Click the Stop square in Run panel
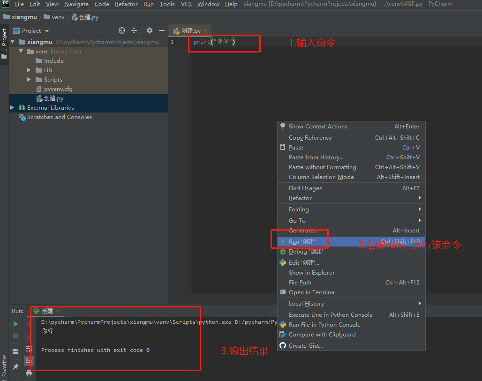 tap(15, 336)
